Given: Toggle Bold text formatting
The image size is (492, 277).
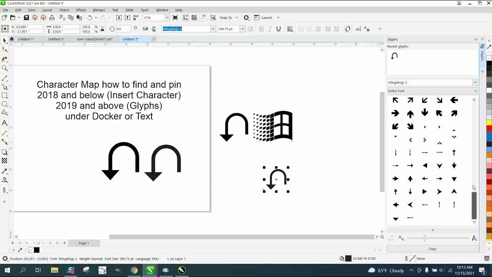Looking at the screenshot, I should pyautogui.click(x=261, y=29).
